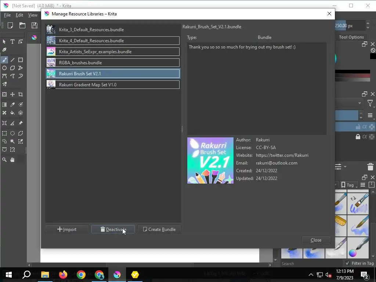The height and width of the screenshot is (282, 376).
Task: Select the Polyline tool
Action: (x=21, y=68)
